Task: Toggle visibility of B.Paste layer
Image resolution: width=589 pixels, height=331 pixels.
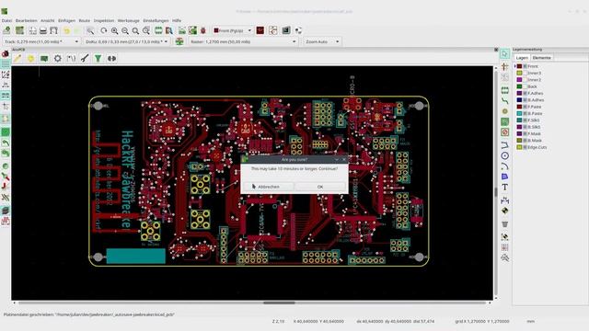Action: pyautogui.click(x=525, y=114)
